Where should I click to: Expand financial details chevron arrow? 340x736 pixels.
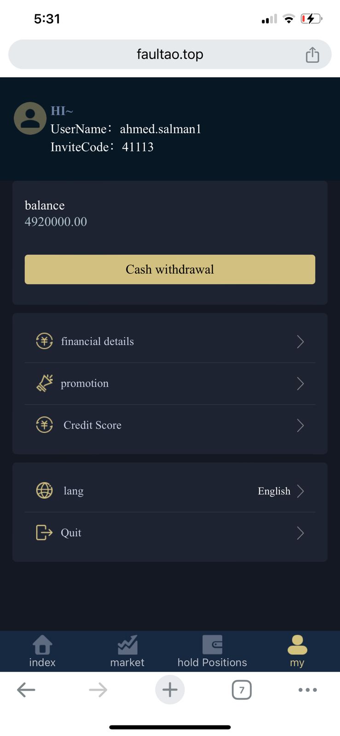point(300,342)
